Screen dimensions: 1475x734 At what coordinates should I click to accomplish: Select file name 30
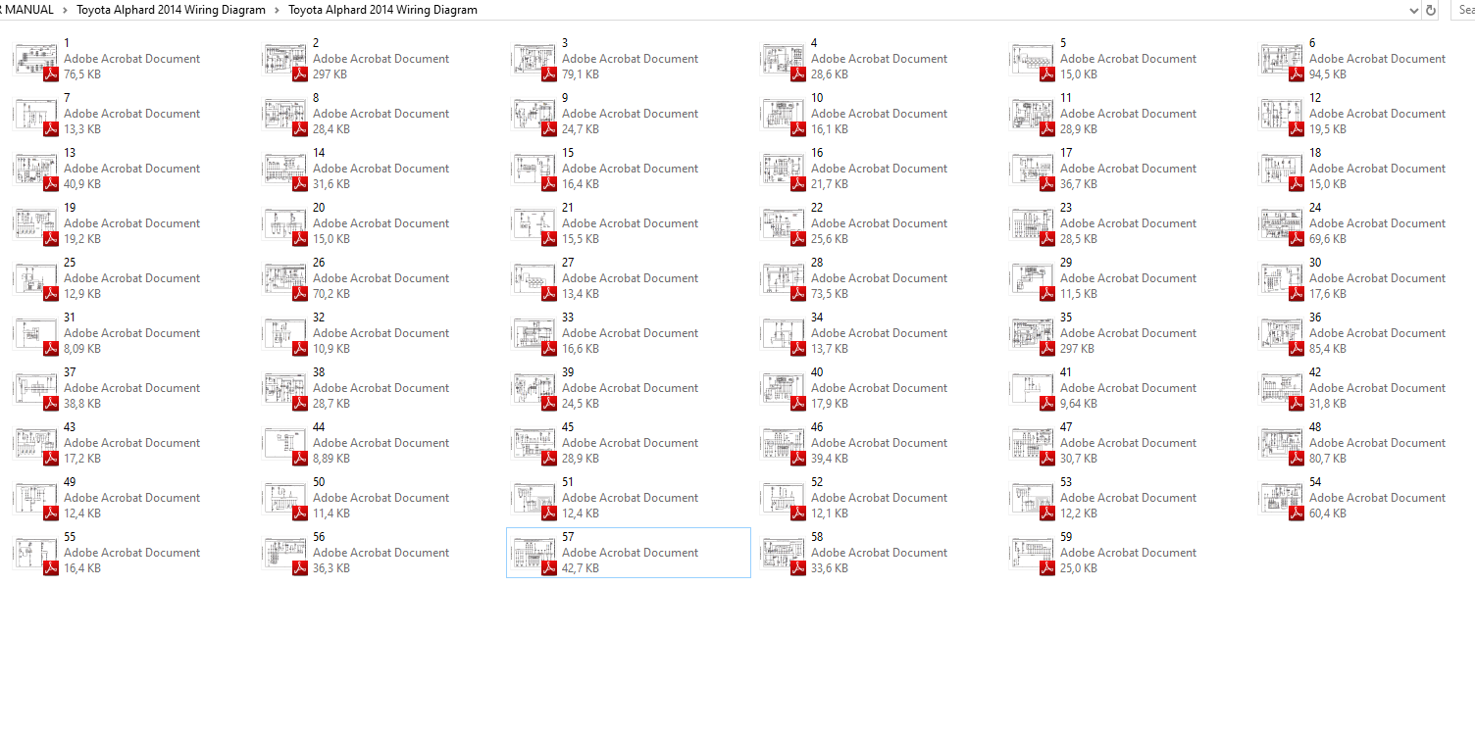[x=1315, y=263]
